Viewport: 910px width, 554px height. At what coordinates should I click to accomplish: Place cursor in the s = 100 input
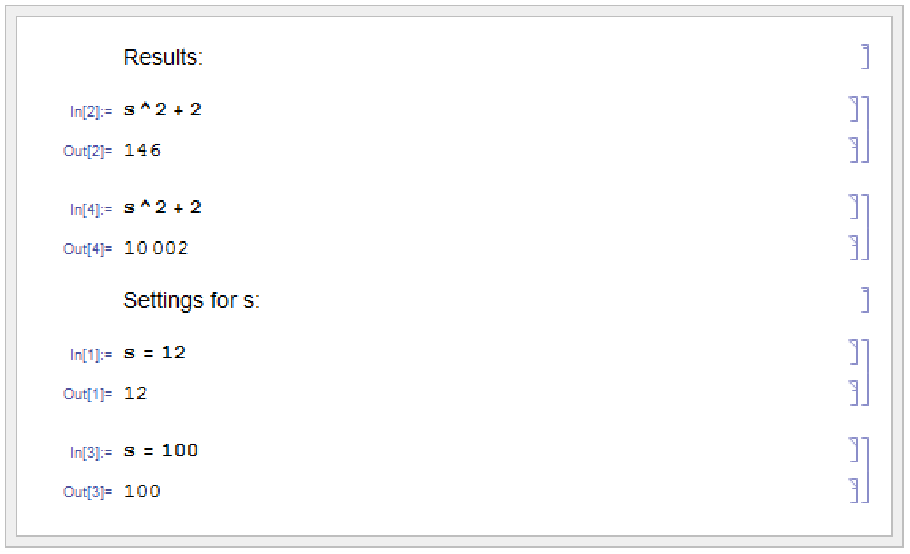161,451
